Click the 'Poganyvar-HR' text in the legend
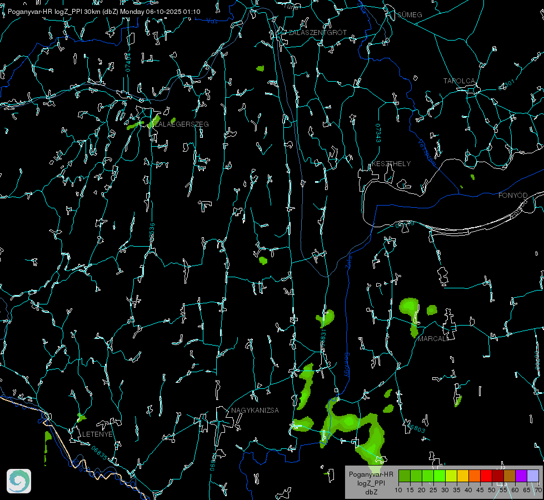The height and width of the screenshot is (500, 544). pos(371,474)
